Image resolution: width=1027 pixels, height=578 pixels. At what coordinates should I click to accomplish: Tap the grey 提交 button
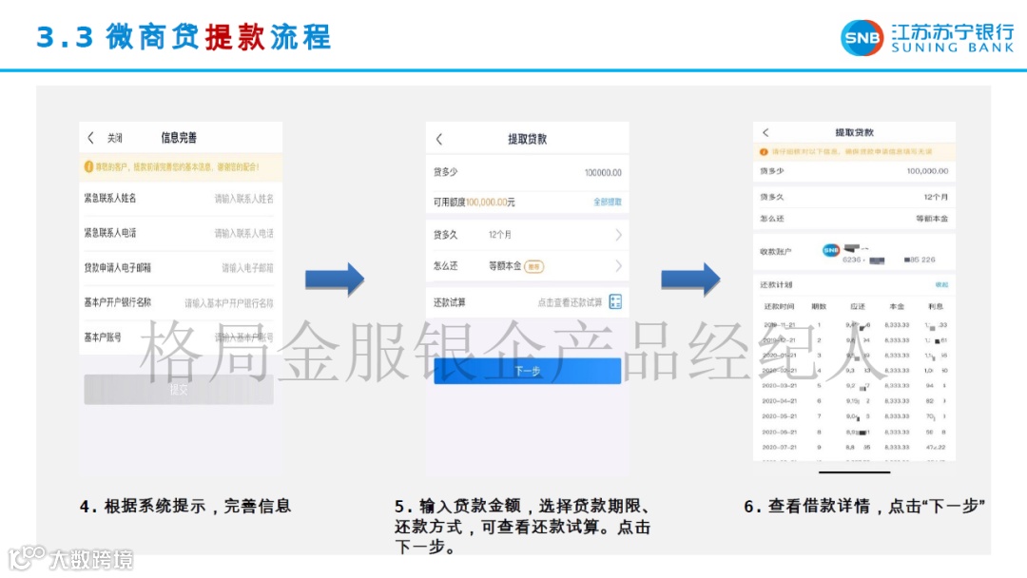click(x=179, y=390)
